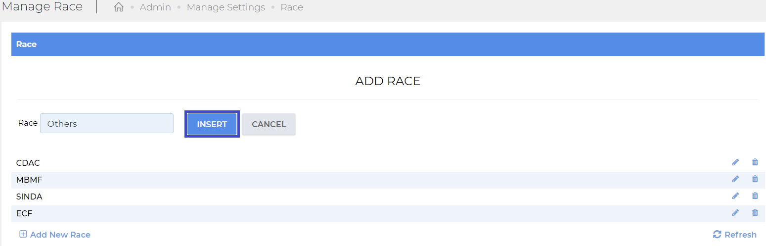Screen dimensions: 766x246
Task: Click Add New Race link
Action: (55, 235)
